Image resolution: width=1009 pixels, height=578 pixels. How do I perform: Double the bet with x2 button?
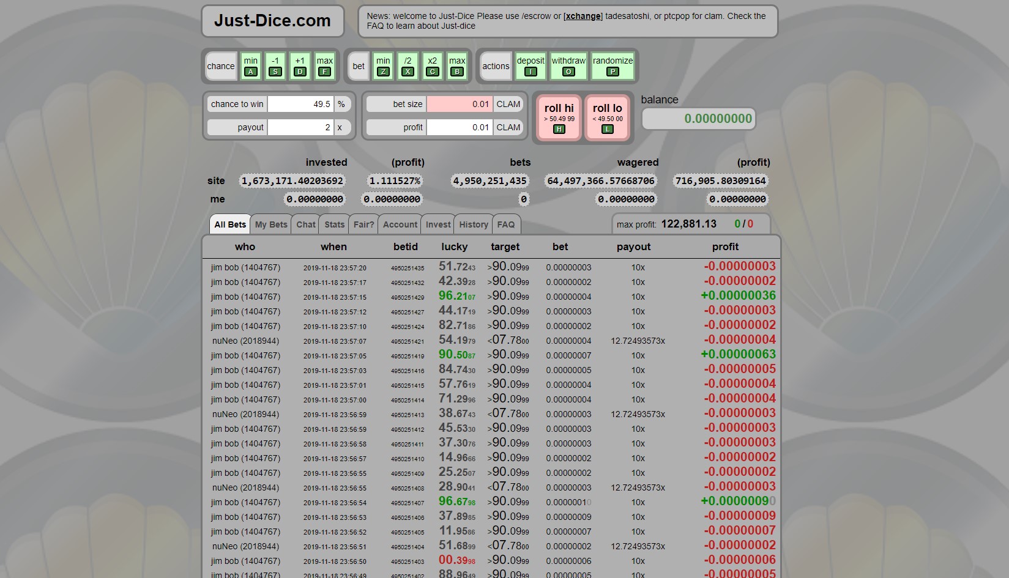coord(433,66)
